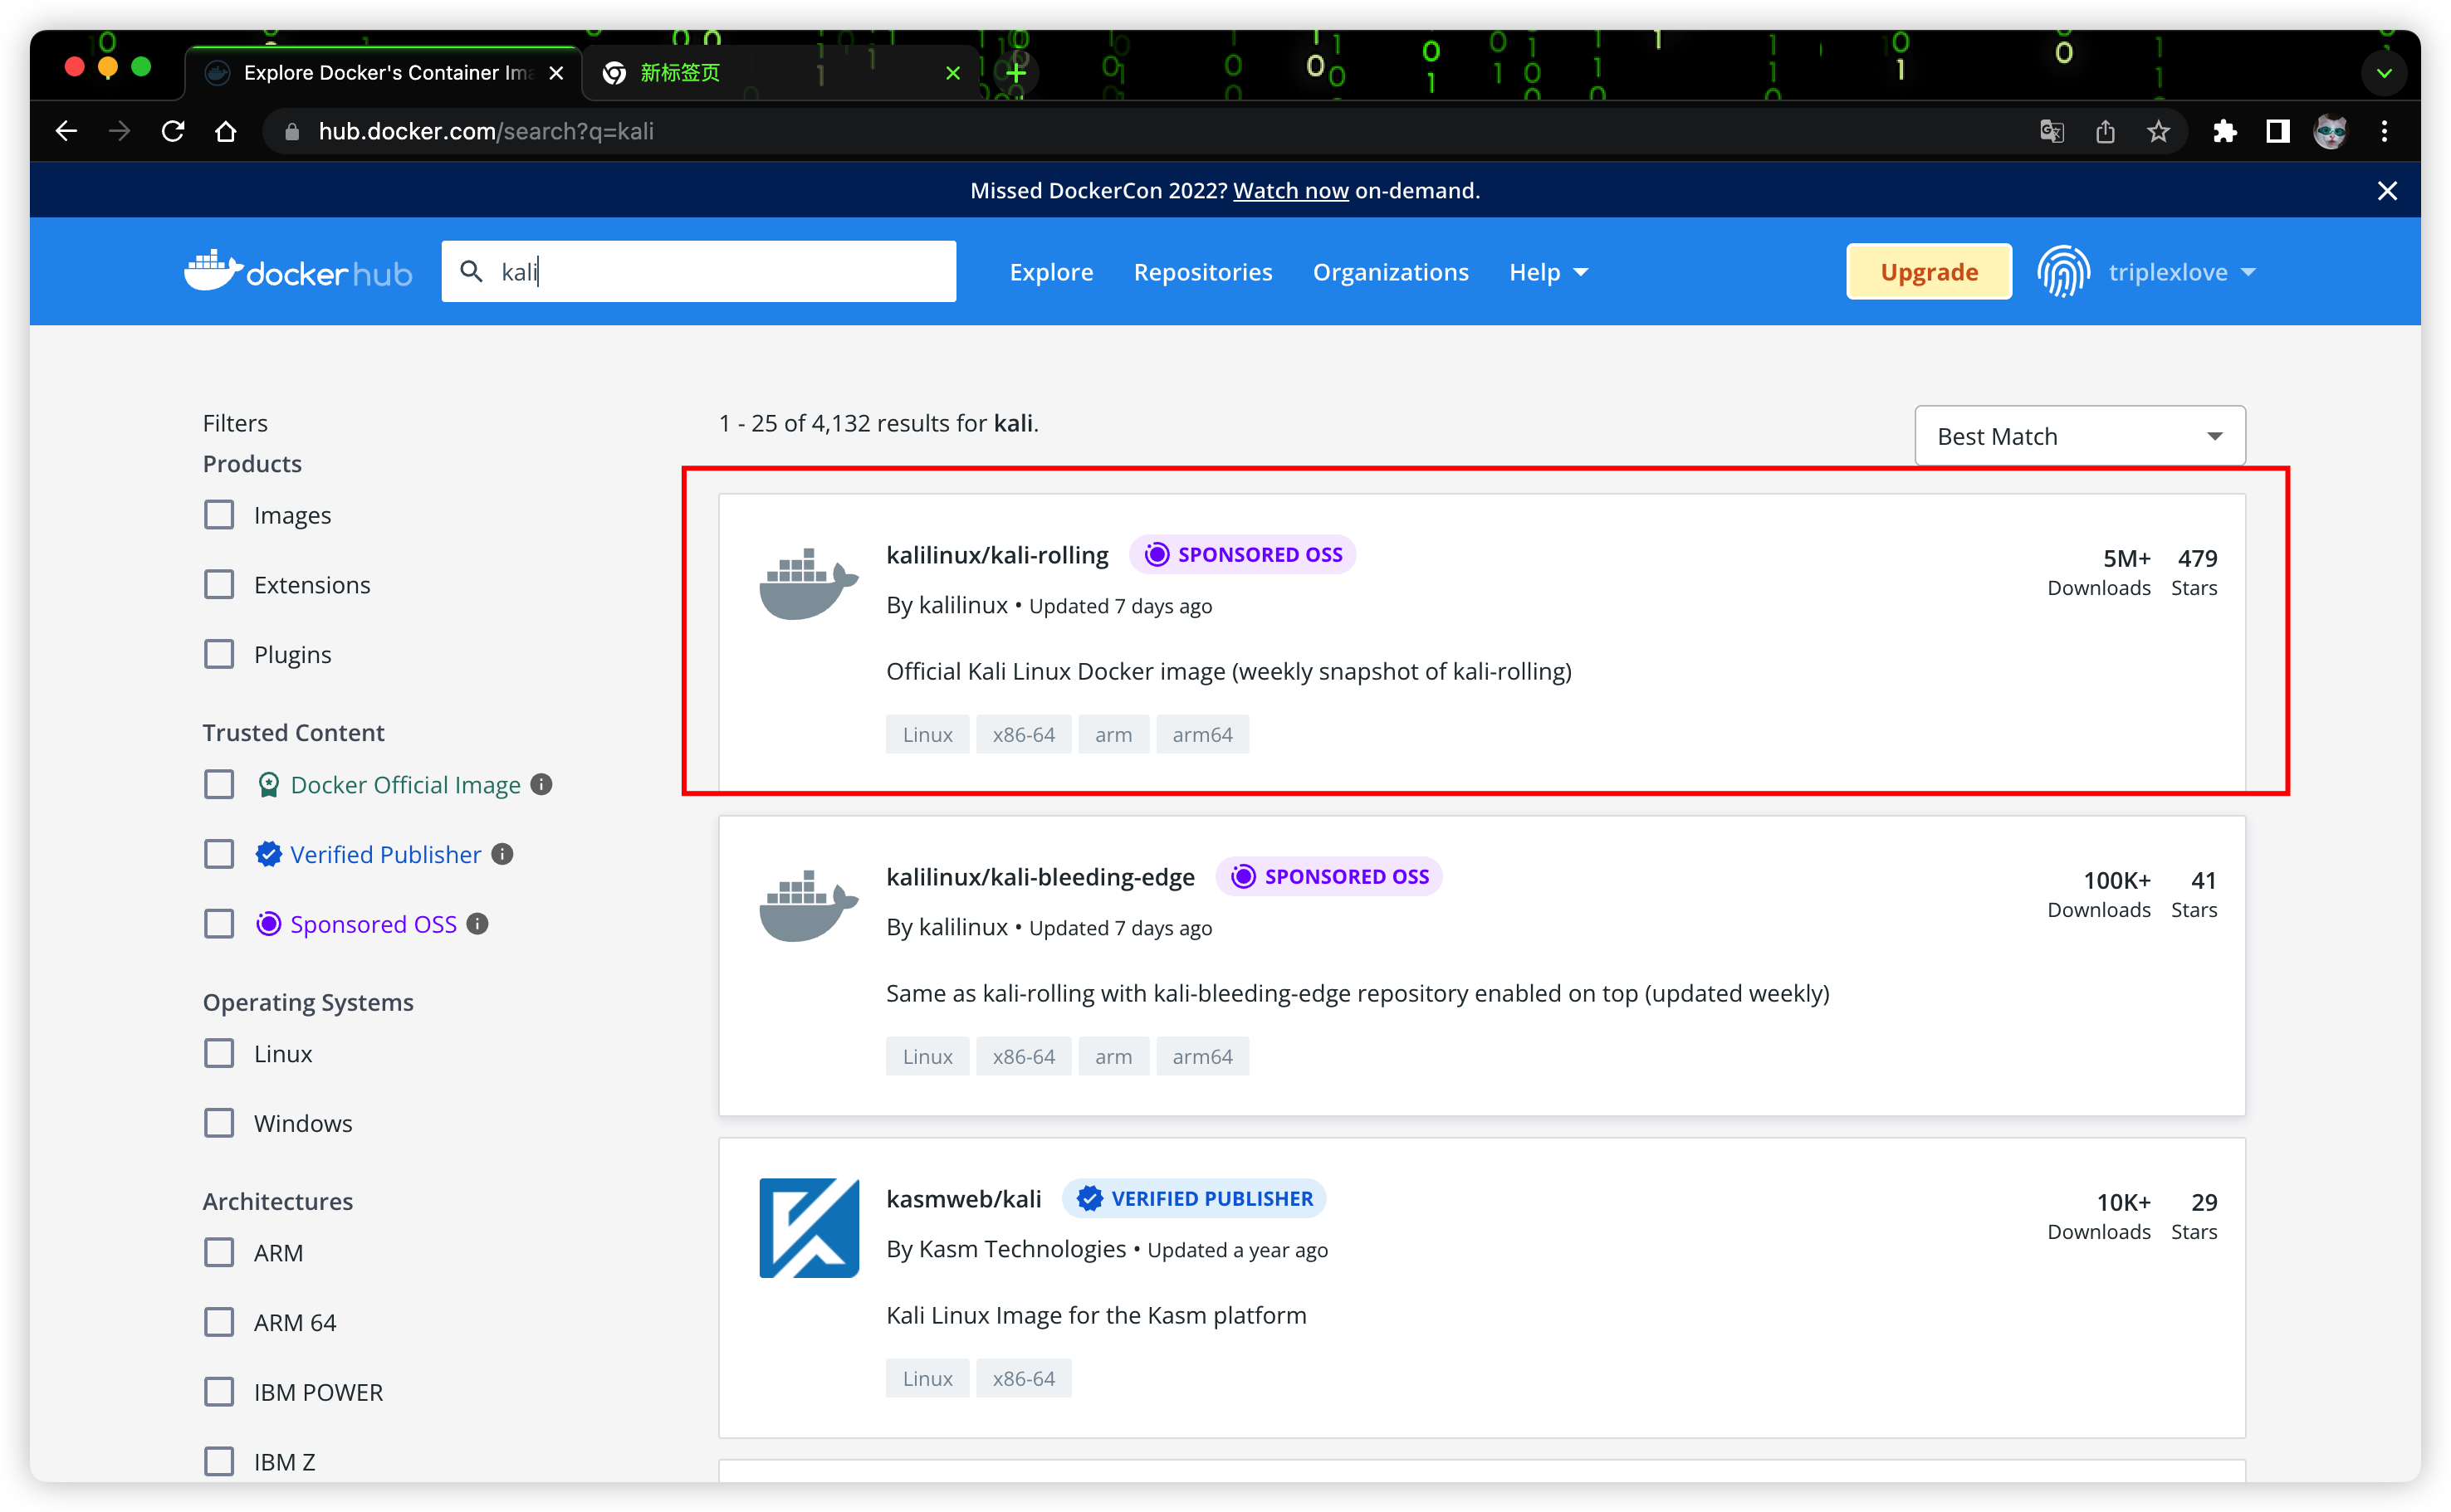Open the Chrome three-dot menu
Viewport: 2451px width, 1512px height.
click(x=2384, y=131)
